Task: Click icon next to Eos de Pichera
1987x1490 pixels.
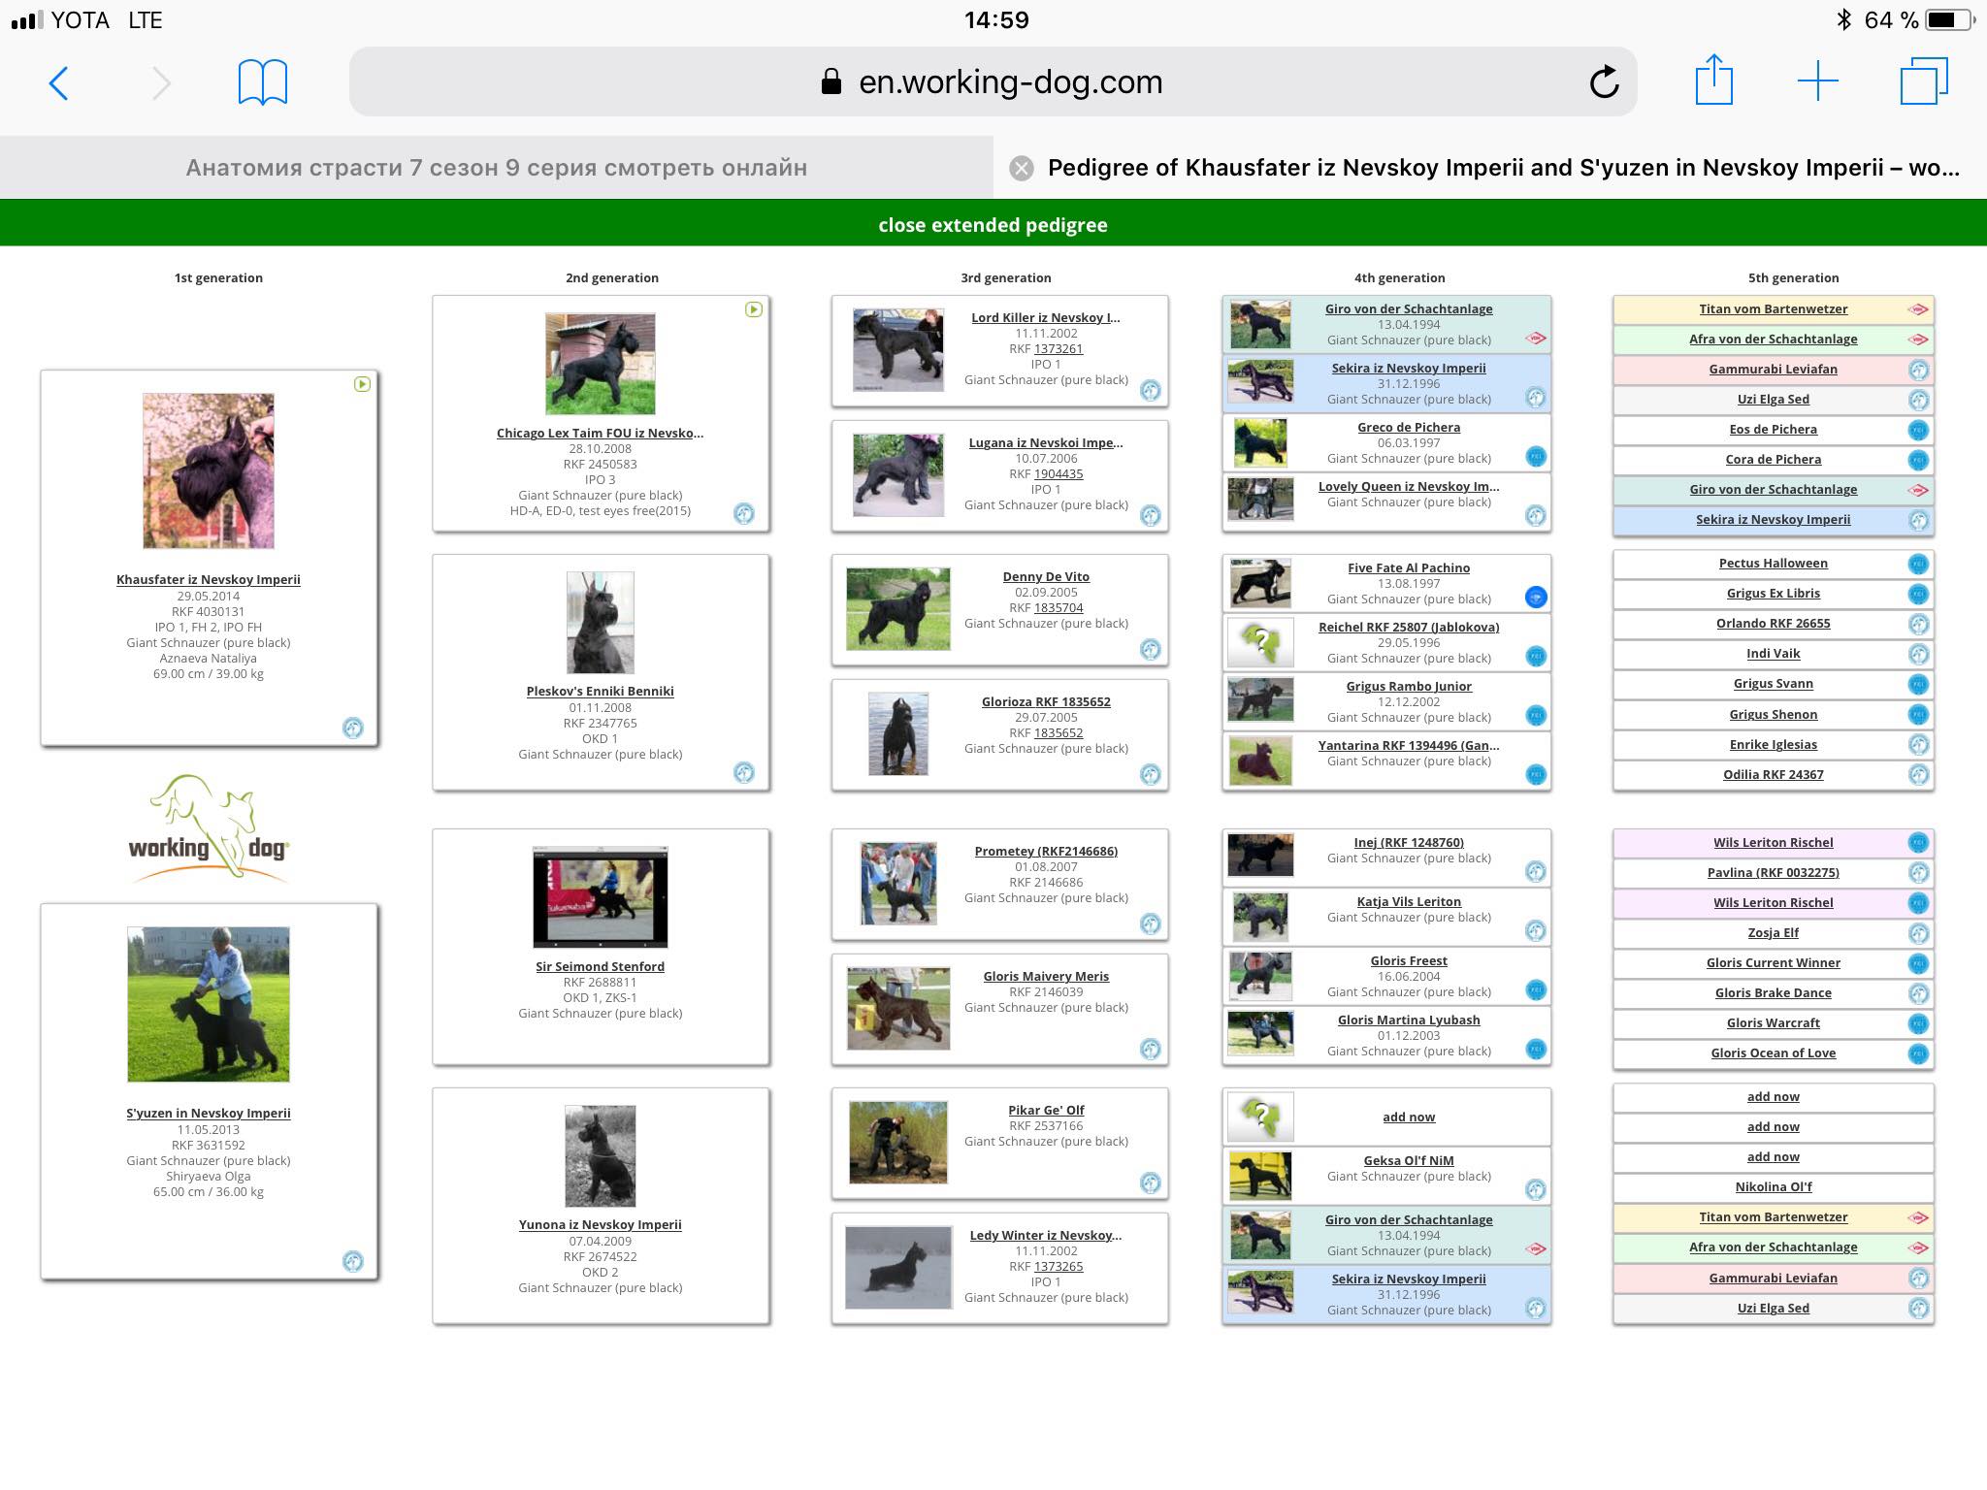Action: 1918,430
